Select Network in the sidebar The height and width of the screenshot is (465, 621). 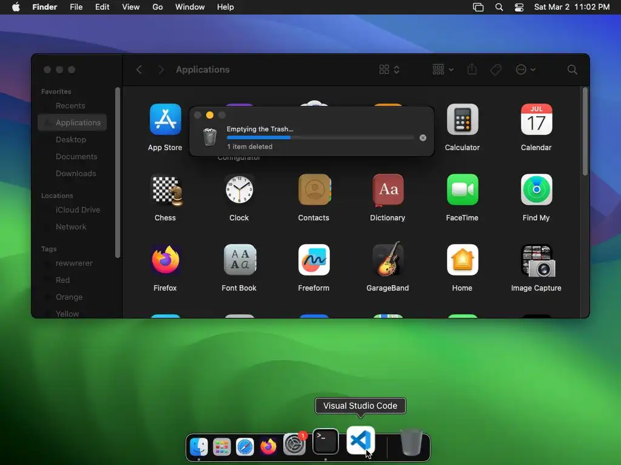(x=72, y=227)
